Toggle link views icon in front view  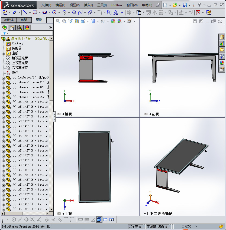(x=59, y=114)
